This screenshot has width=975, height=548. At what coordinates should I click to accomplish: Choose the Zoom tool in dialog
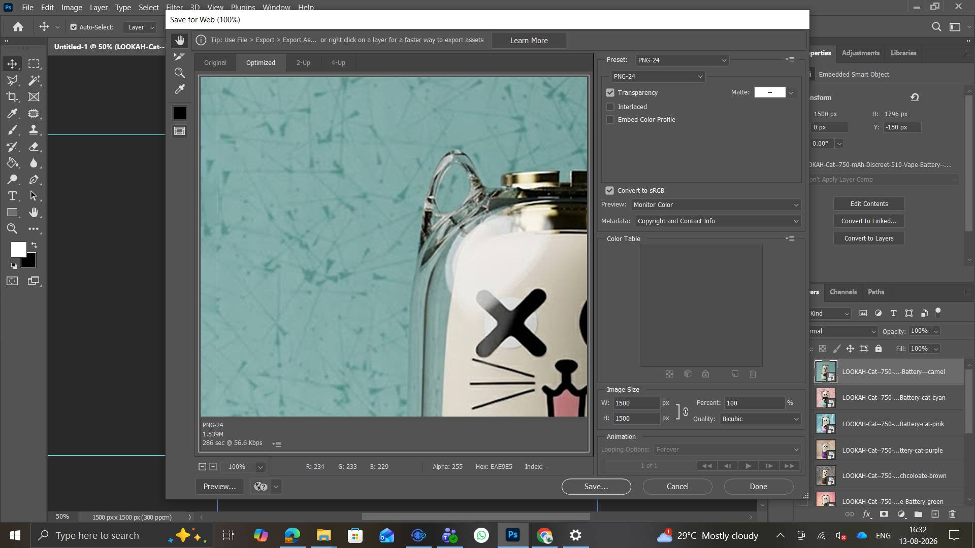point(180,73)
